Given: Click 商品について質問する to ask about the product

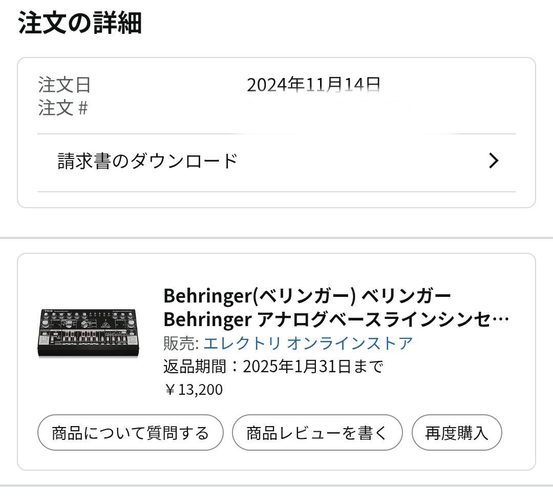Looking at the screenshot, I should pos(129,432).
